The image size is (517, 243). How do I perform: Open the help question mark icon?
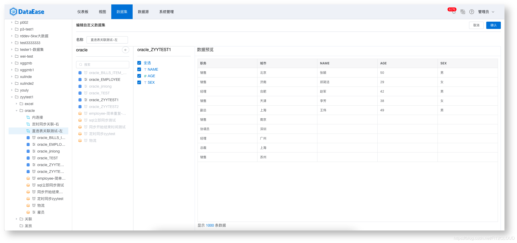coord(472,12)
